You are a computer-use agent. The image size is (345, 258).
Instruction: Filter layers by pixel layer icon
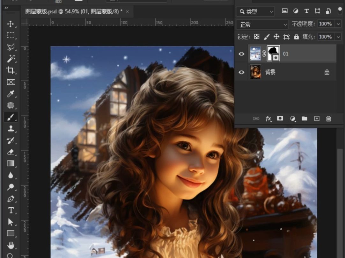[x=285, y=11]
